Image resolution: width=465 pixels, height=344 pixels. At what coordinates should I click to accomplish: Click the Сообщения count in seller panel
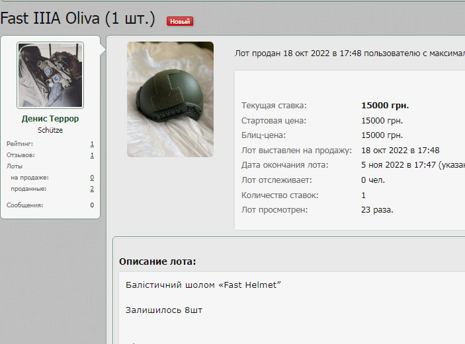click(x=92, y=205)
